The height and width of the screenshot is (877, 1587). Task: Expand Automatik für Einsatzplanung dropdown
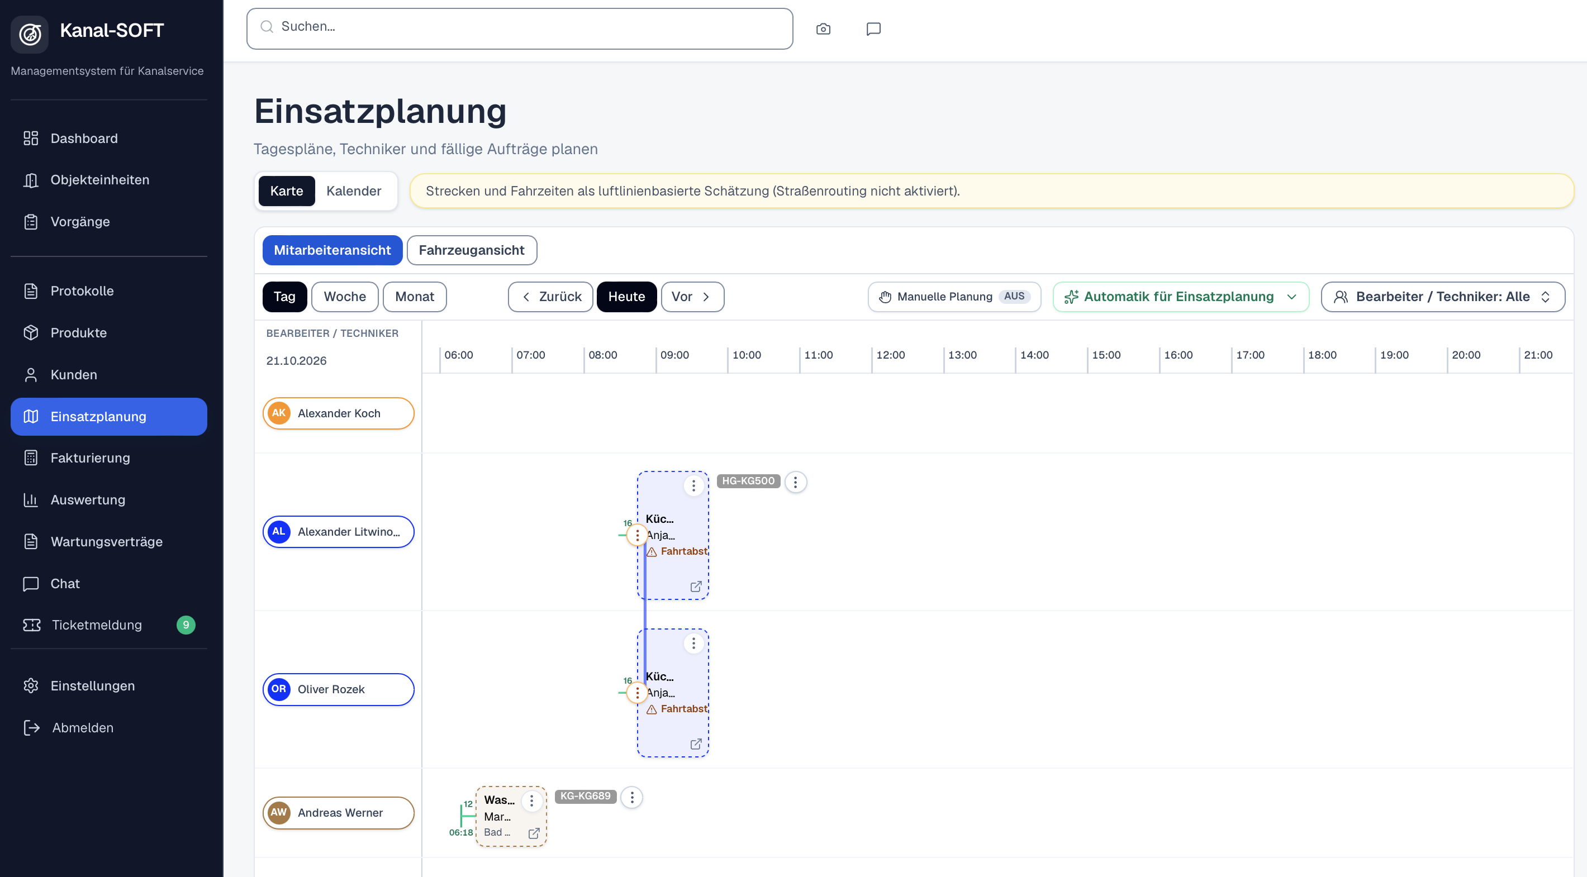(1180, 297)
